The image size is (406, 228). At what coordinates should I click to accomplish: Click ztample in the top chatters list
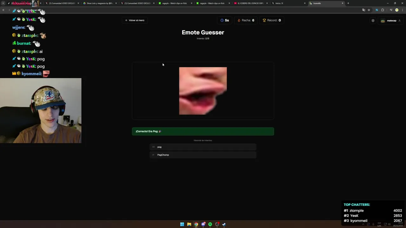[x=357, y=211]
